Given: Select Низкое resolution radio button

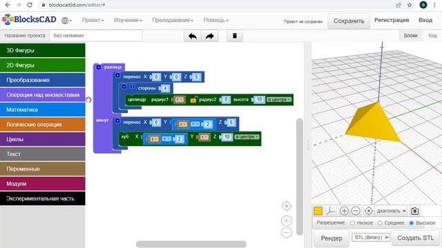Looking at the screenshot, I should 352,223.
